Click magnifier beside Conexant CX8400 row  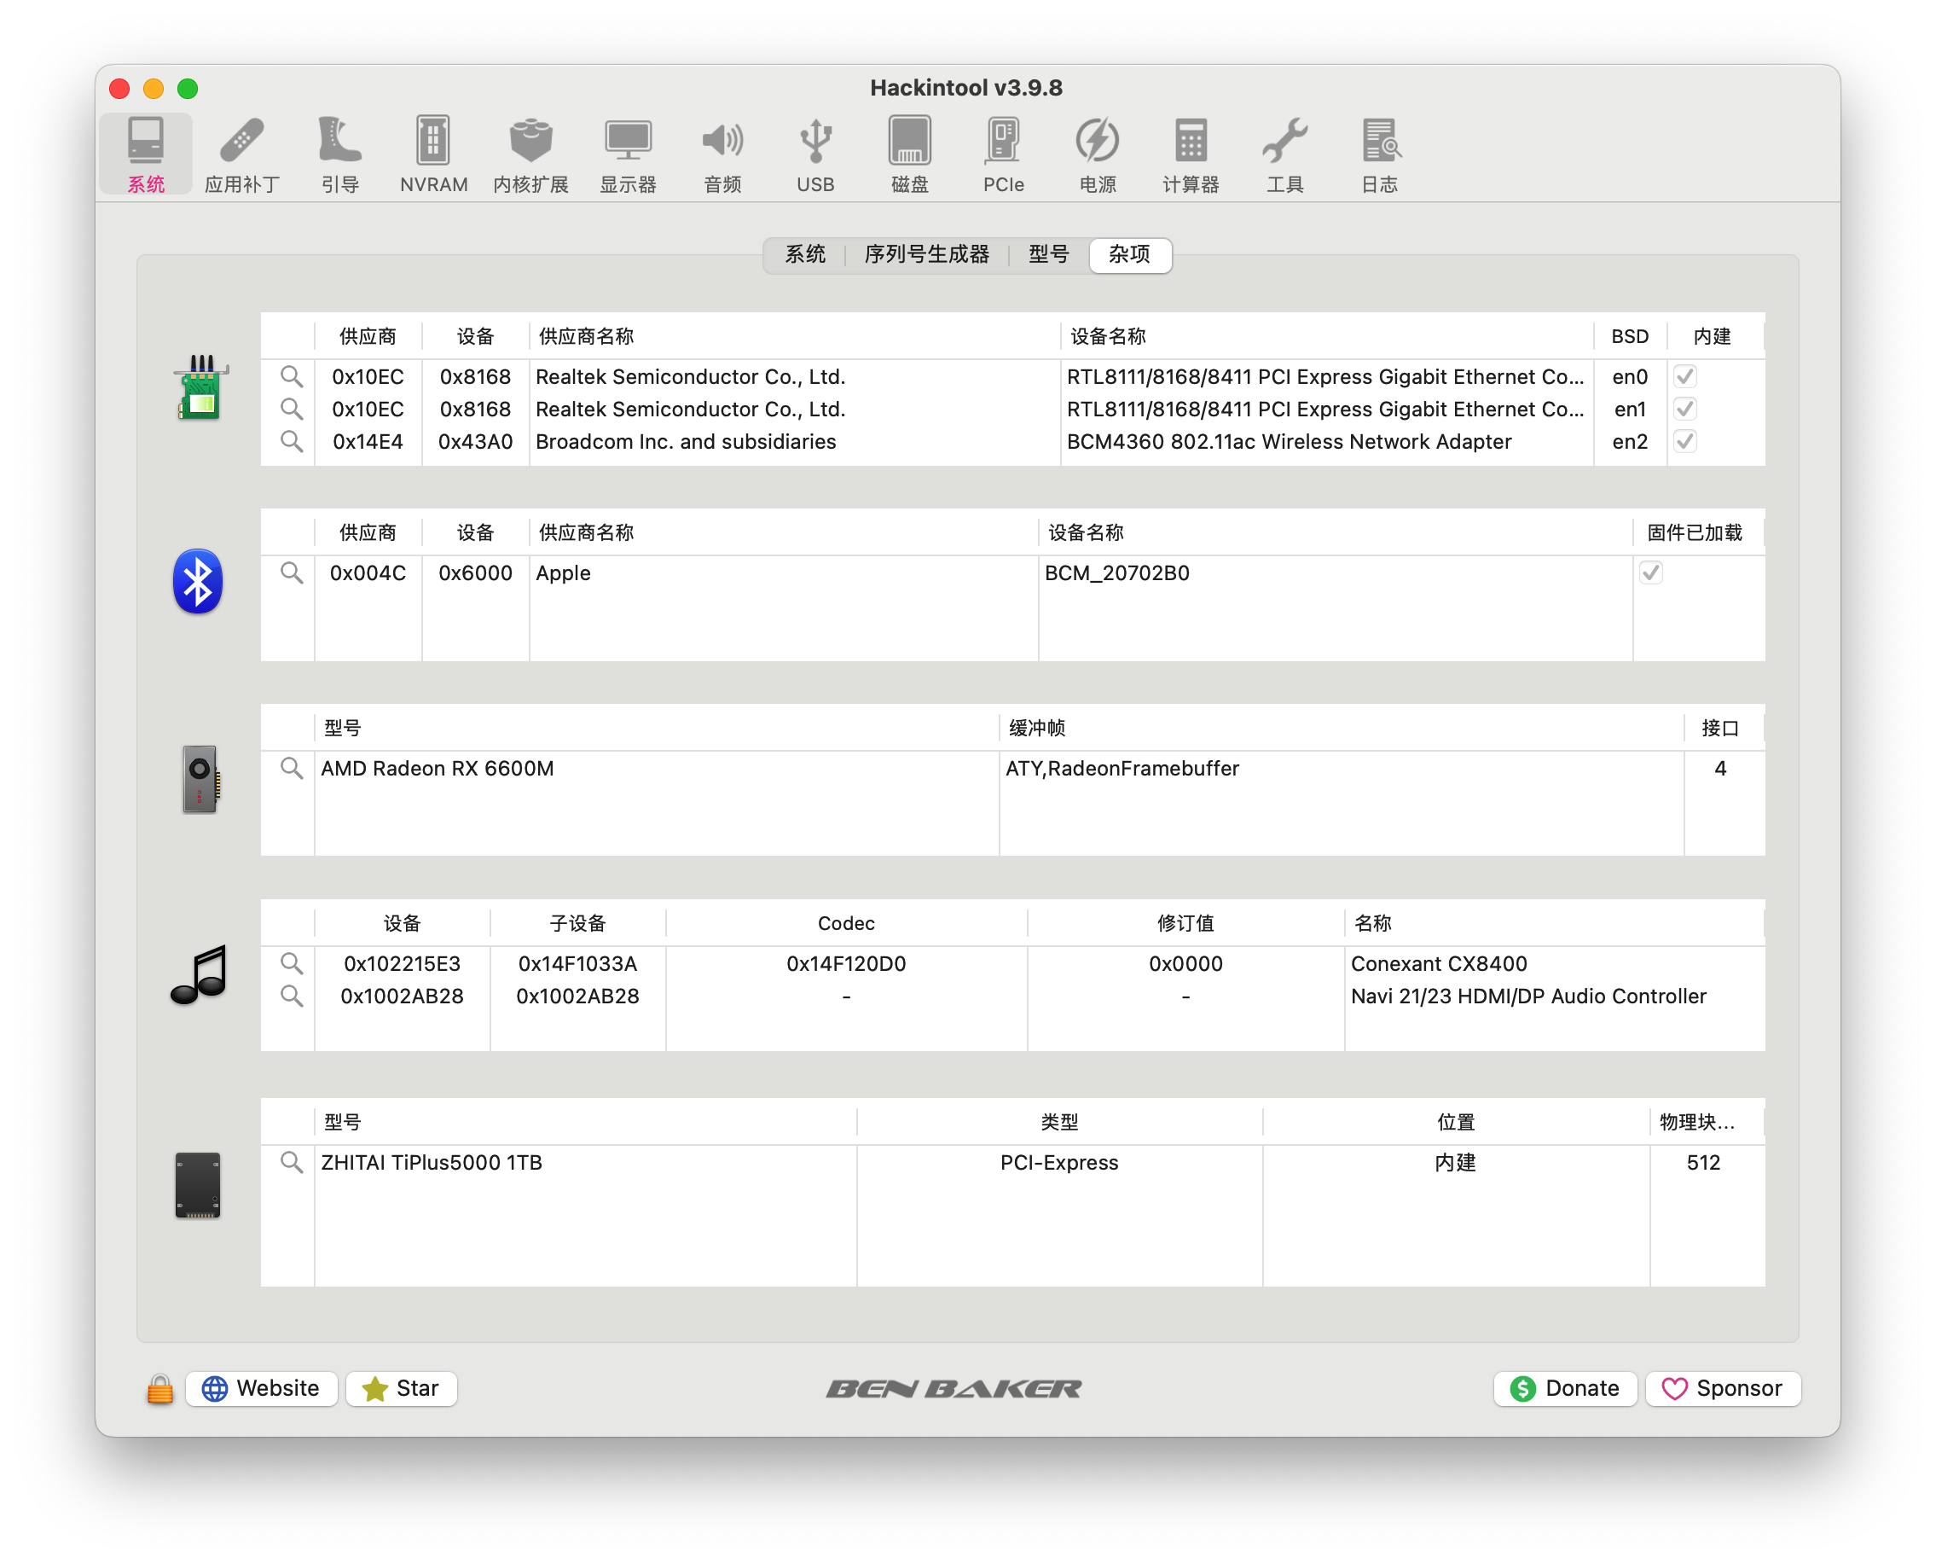pos(291,963)
